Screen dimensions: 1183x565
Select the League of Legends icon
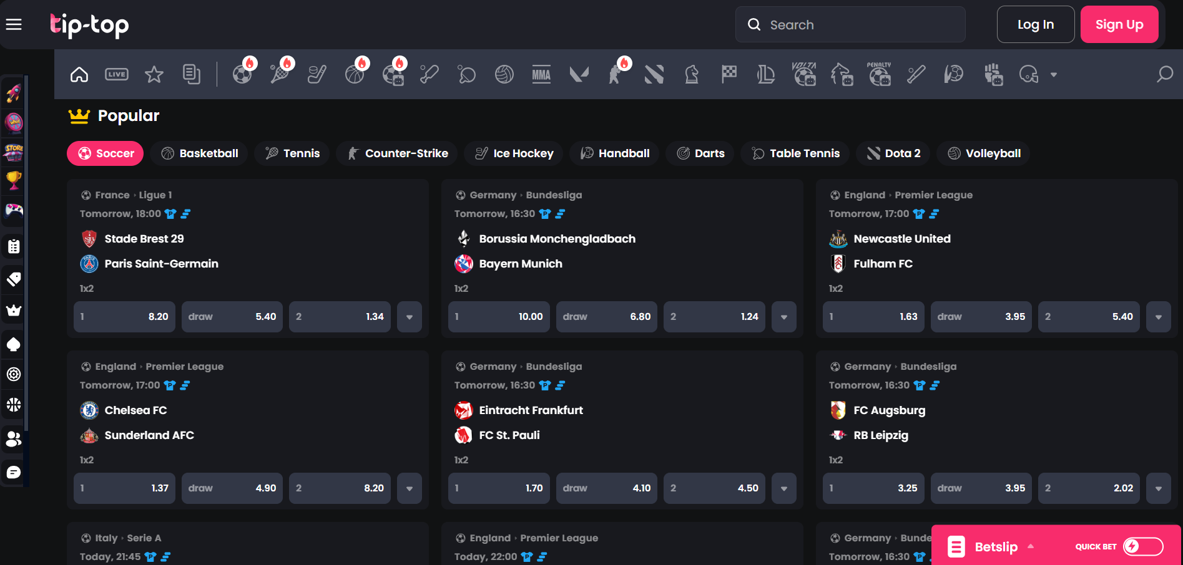[767, 75]
